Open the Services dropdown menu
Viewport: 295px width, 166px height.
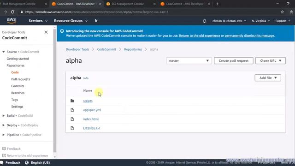tap(38, 21)
